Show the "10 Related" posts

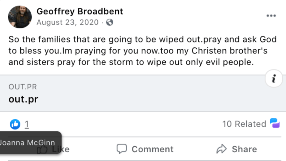click(244, 124)
